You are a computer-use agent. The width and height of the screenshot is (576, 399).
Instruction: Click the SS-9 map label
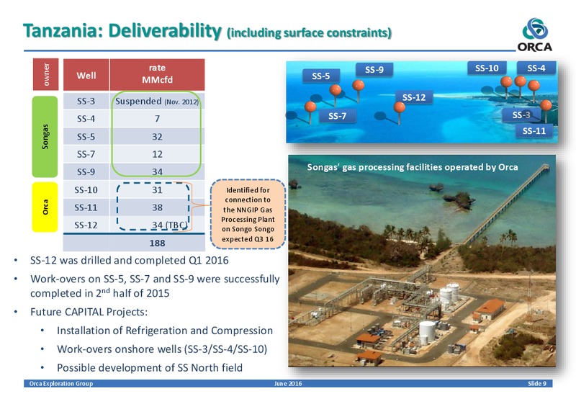pos(374,70)
